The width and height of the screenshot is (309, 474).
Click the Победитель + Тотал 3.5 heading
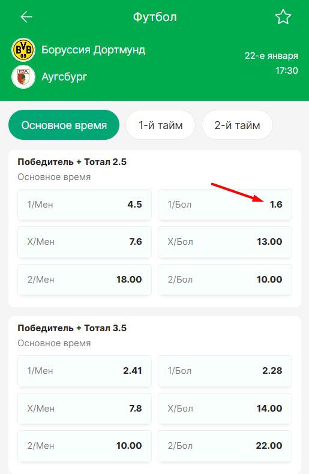pyautogui.click(x=72, y=328)
